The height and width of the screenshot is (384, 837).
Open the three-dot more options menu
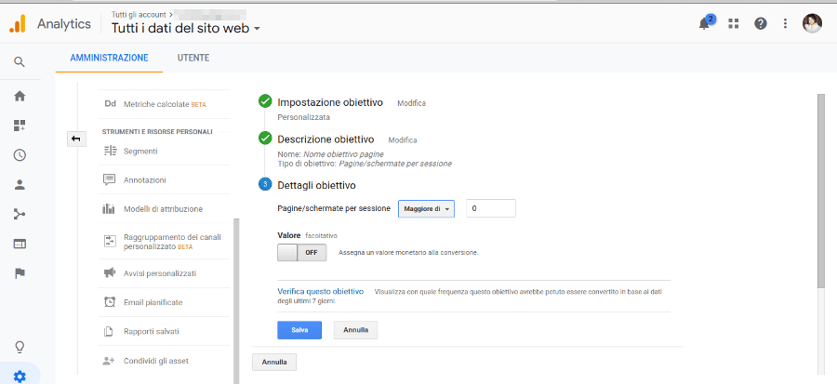(785, 23)
